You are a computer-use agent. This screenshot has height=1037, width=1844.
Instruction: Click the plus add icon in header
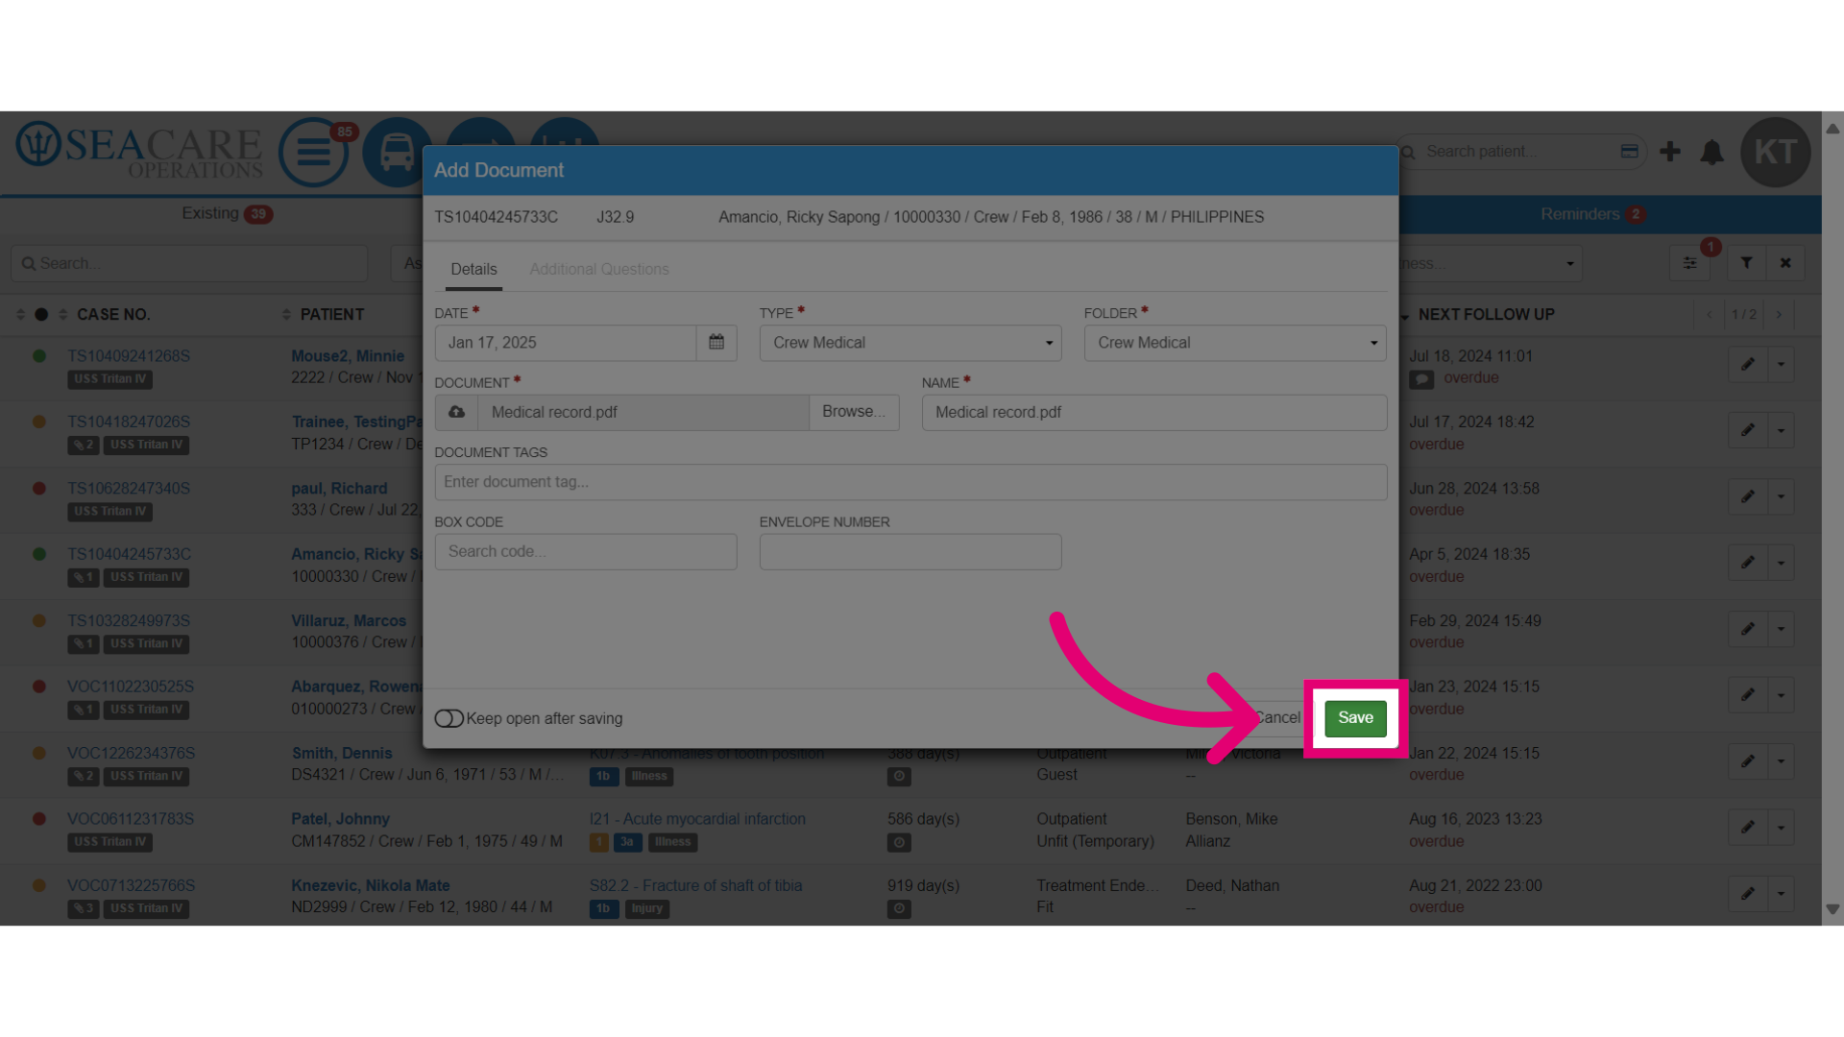coord(1670,152)
